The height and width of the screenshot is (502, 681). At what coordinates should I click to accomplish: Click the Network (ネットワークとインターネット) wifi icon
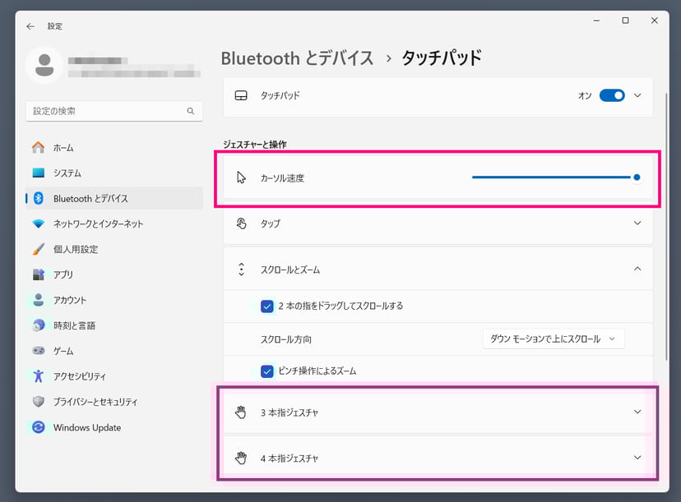pos(38,224)
